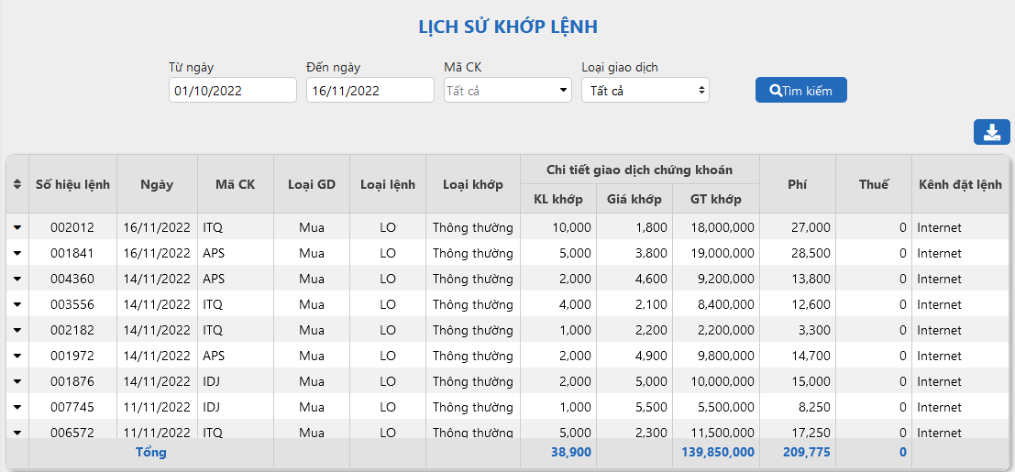Click the GT khớp column header
Image resolution: width=1015 pixels, height=472 pixels.
tap(716, 199)
